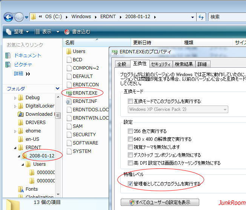Switch to セキュリティ tab in properties
The width and height of the screenshot is (246, 210).
click(x=161, y=64)
